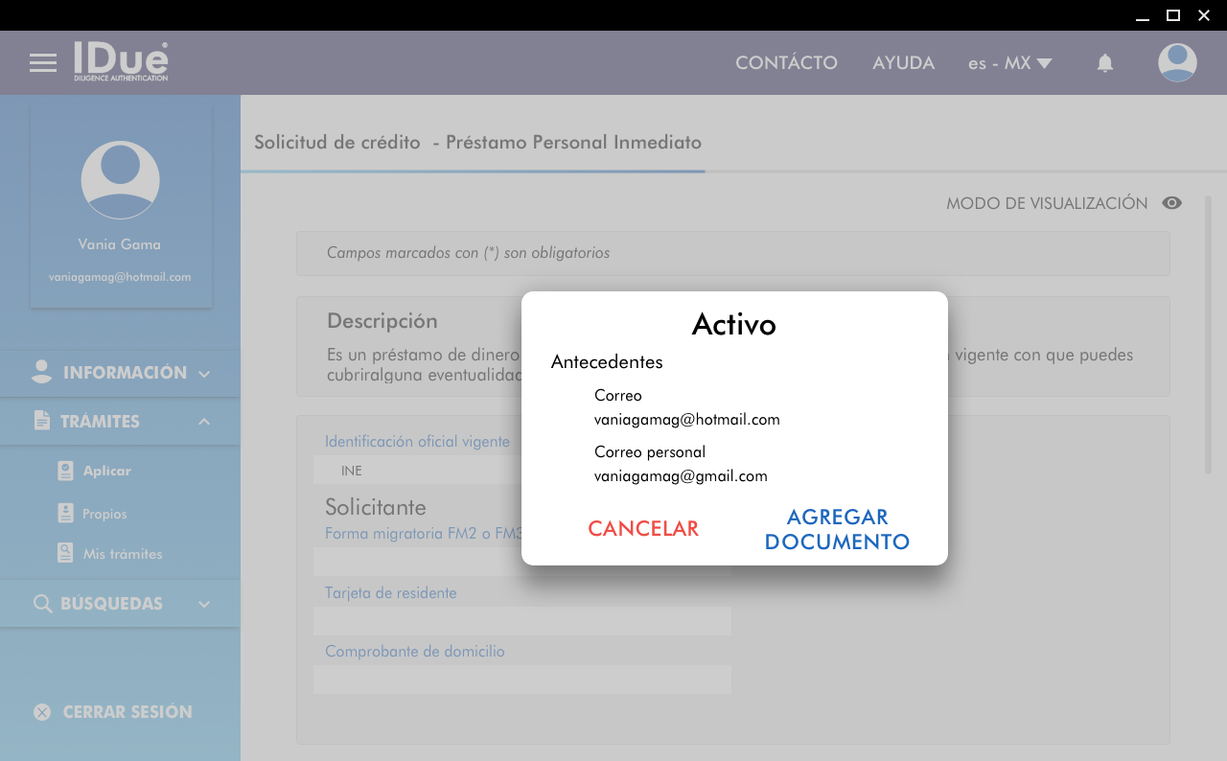
Task: Open the hamburger menu icon
Action: [43, 63]
